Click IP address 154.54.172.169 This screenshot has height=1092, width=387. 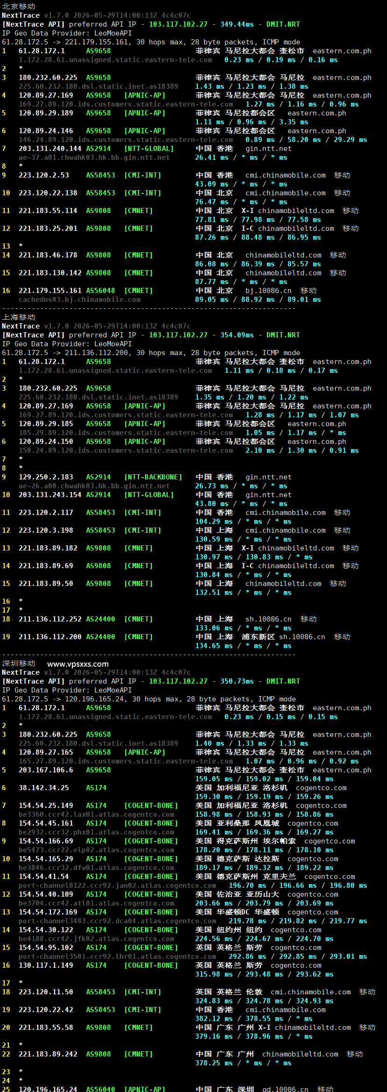click(x=48, y=912)
